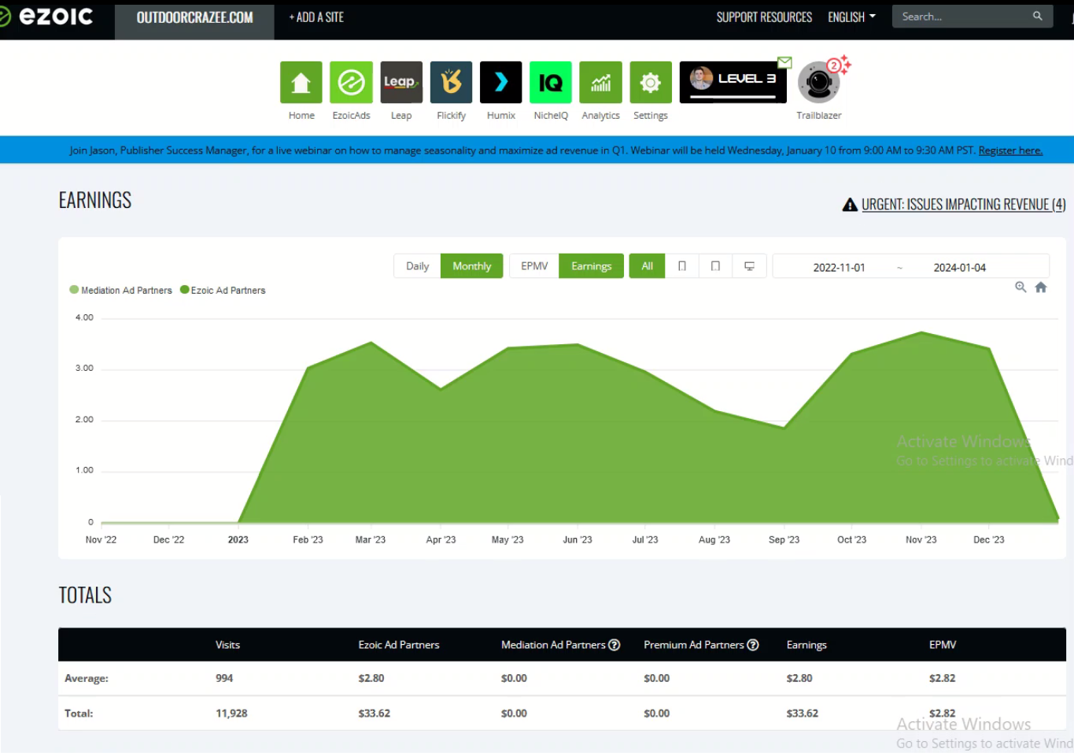Viewport: 1074px width, 756px height.
Task: Switch chart to Daily view
Action: pyautogui.click(x=417, y=266)
